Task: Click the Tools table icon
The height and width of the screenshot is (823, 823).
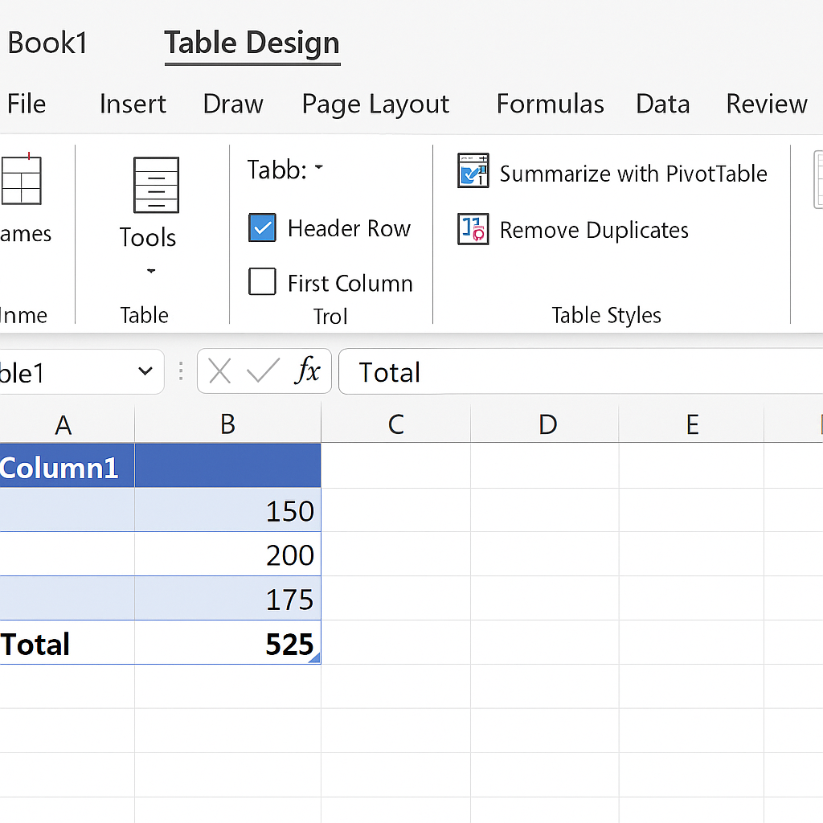Action: 156,185
